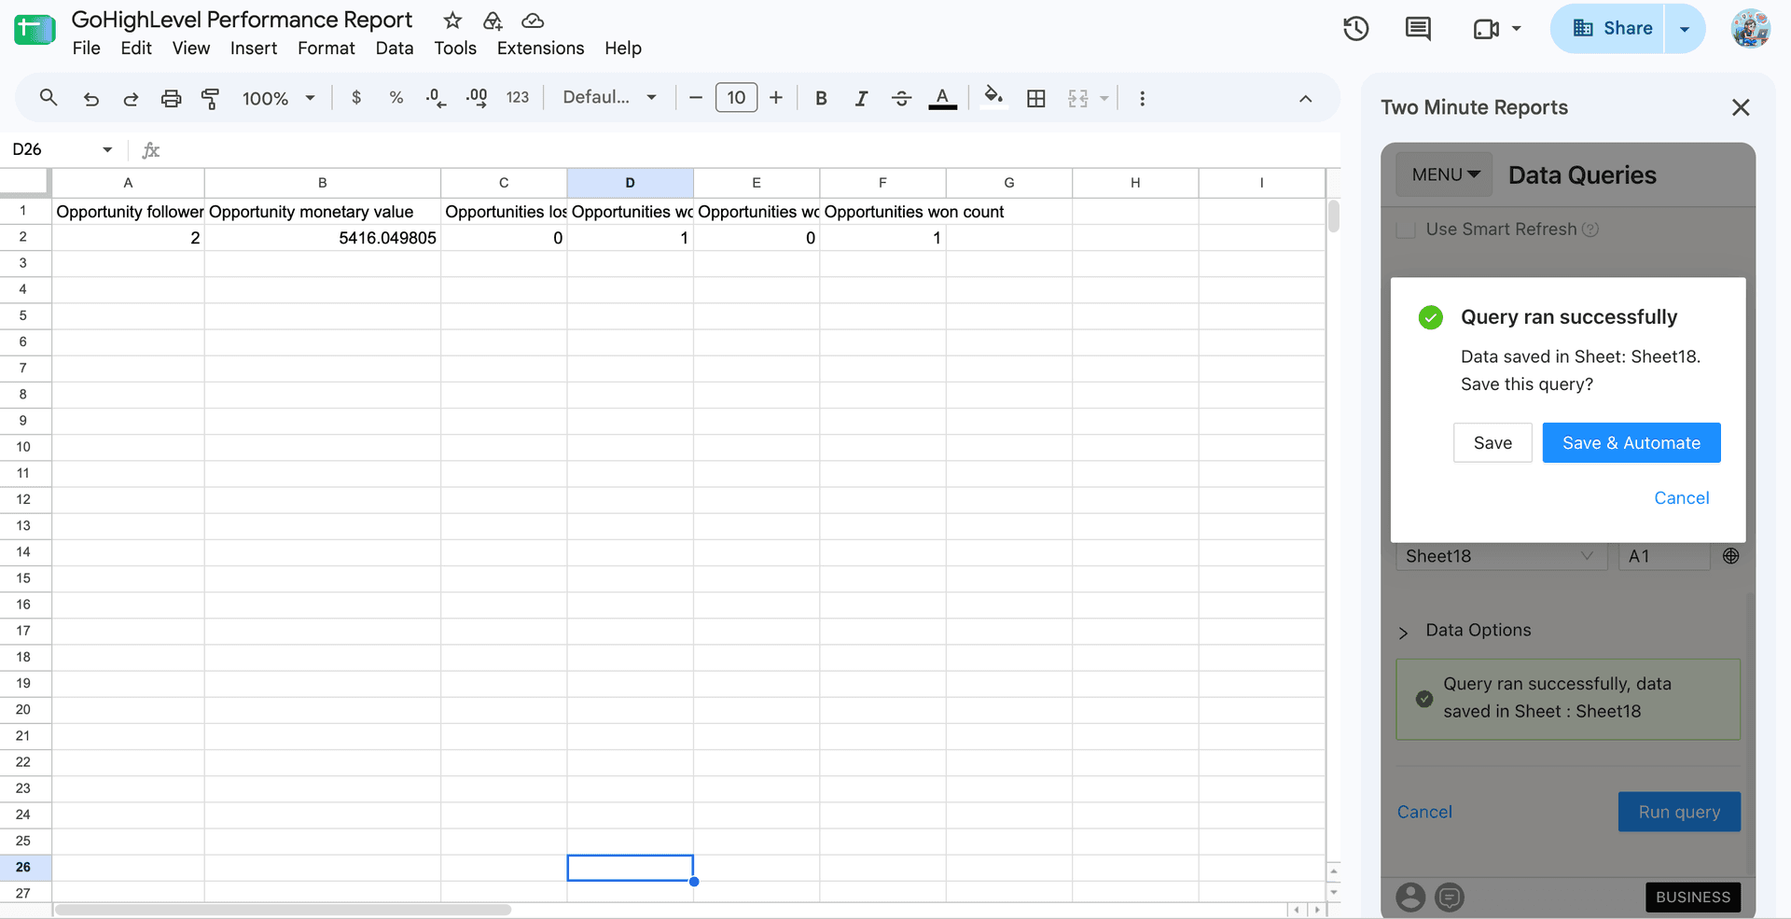Format selection as percent
The image size is (1791, 919).
pos(396,98)
